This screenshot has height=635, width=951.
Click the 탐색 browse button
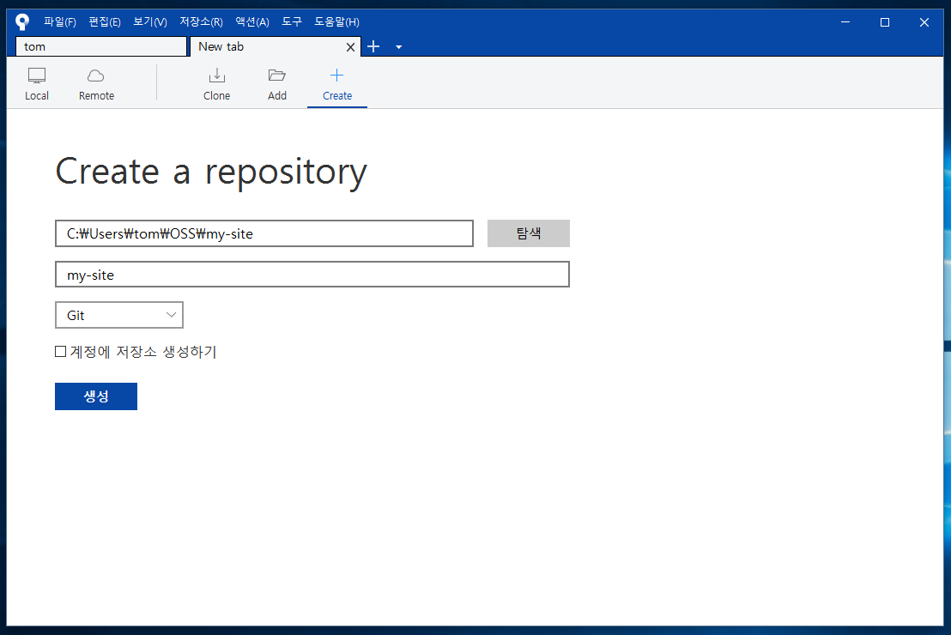528,233
